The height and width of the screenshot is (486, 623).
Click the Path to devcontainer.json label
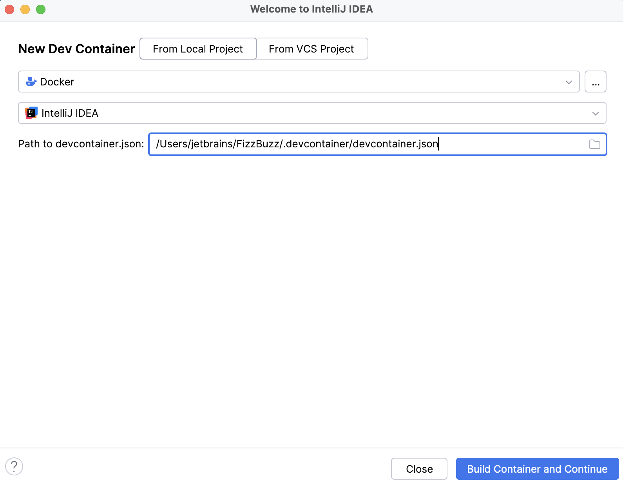81,144
